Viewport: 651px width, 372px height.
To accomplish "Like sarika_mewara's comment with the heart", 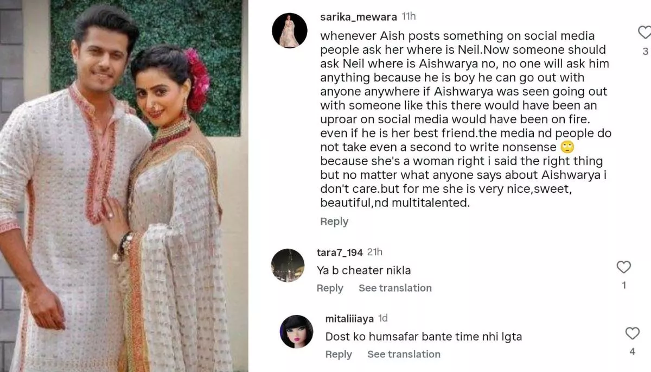I will 644,33.
